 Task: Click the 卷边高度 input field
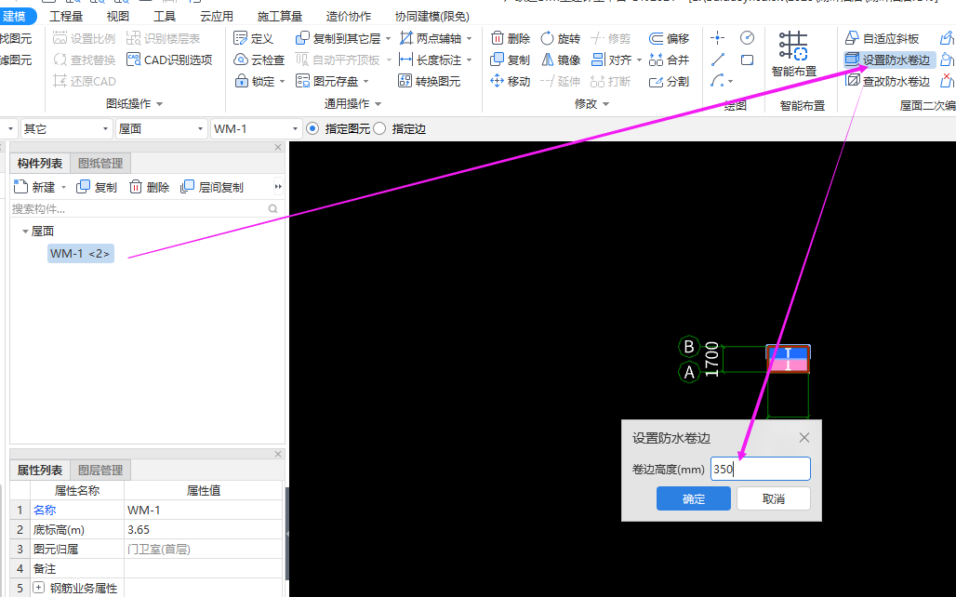[x=761, y=469]
